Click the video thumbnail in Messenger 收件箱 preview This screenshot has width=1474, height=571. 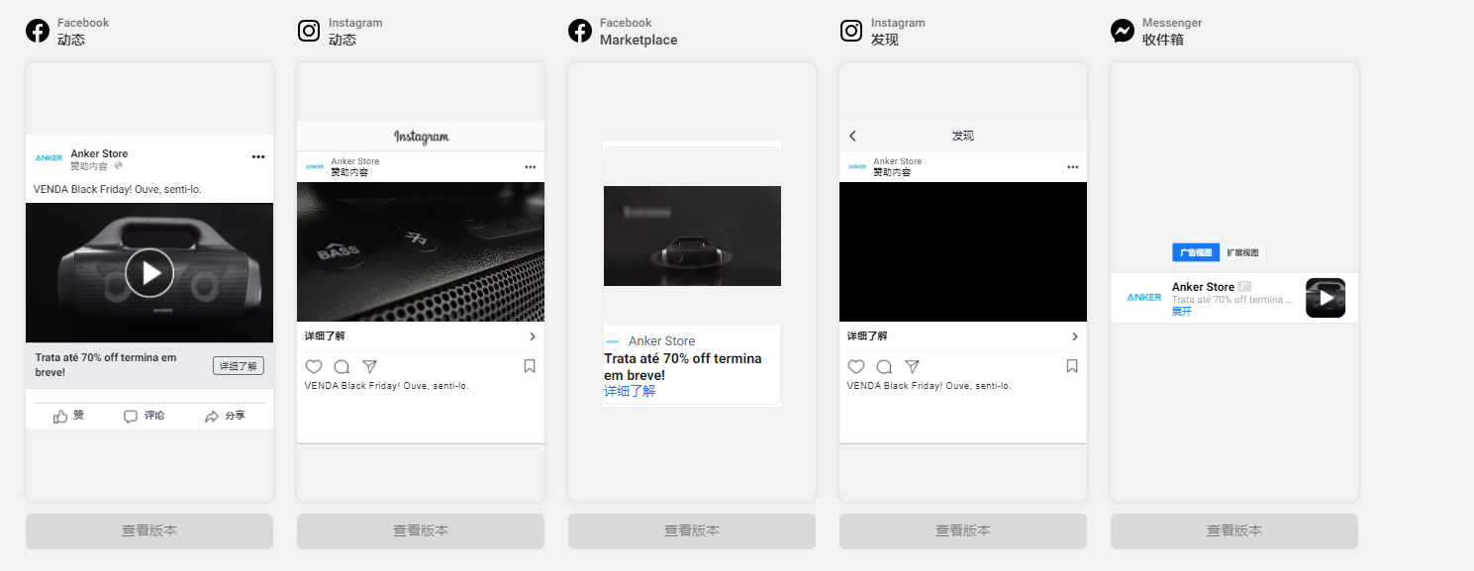[x=1326, y=297]
